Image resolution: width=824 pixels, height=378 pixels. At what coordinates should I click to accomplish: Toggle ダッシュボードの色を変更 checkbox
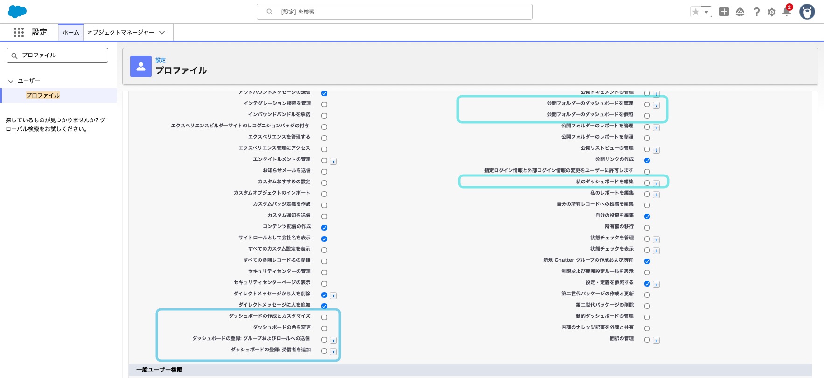[324, 329]
